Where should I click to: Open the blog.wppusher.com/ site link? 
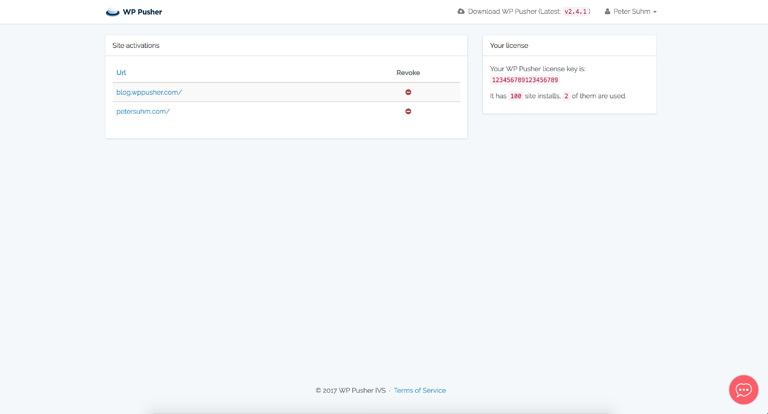149,92
